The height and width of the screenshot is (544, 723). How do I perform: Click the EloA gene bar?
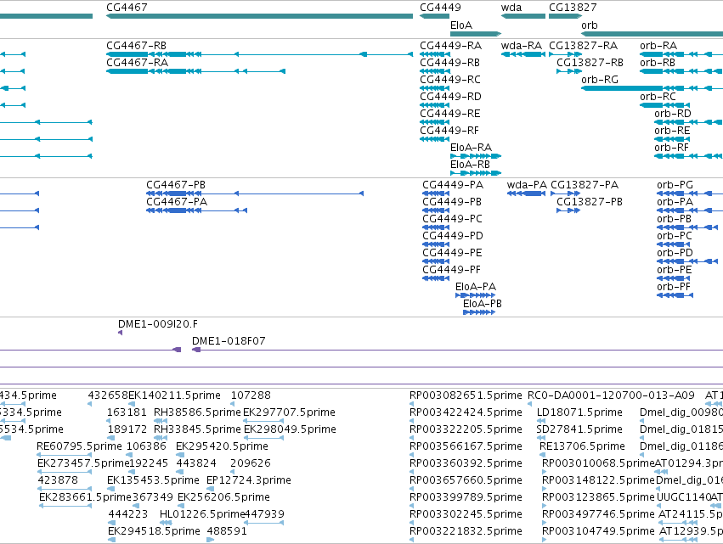pyautogui.click(x=476, y=34)
